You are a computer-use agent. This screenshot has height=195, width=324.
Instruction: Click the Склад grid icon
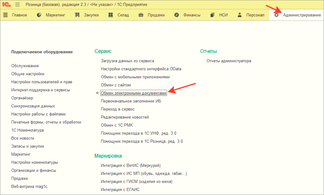[111, 15]
